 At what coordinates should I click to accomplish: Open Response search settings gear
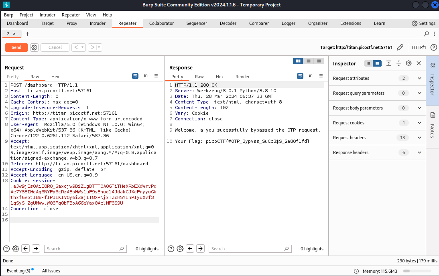(x=180, y=249)
